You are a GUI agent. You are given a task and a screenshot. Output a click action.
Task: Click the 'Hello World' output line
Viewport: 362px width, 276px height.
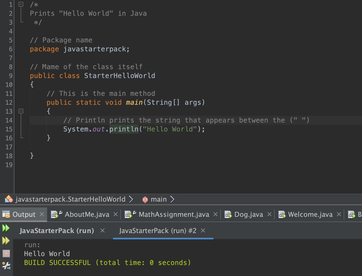[47, 254]
